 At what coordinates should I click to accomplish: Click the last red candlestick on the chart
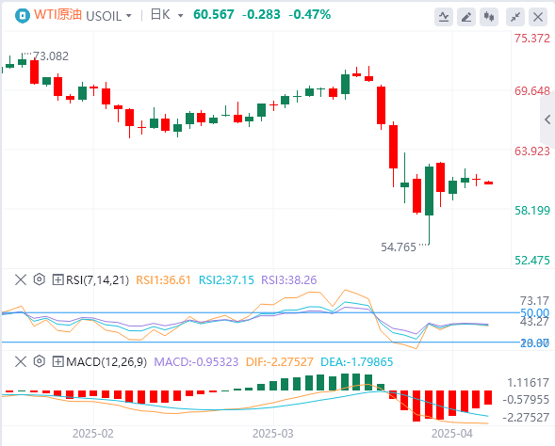488,183
